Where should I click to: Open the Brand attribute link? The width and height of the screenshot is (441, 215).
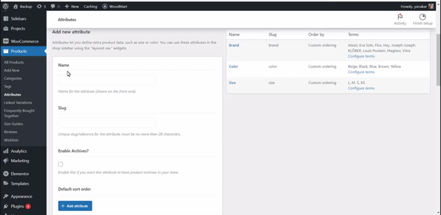pos(234,45)
